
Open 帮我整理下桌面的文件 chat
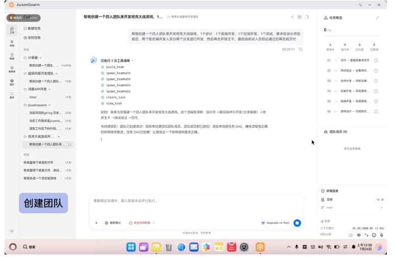pyautogui.click(x=48, y=162)
